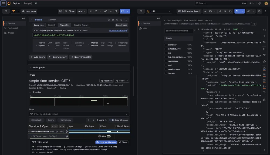Check the namespace field checkbox
The width and height of the screenshot is (270, 155).
(x=166, y=61)
